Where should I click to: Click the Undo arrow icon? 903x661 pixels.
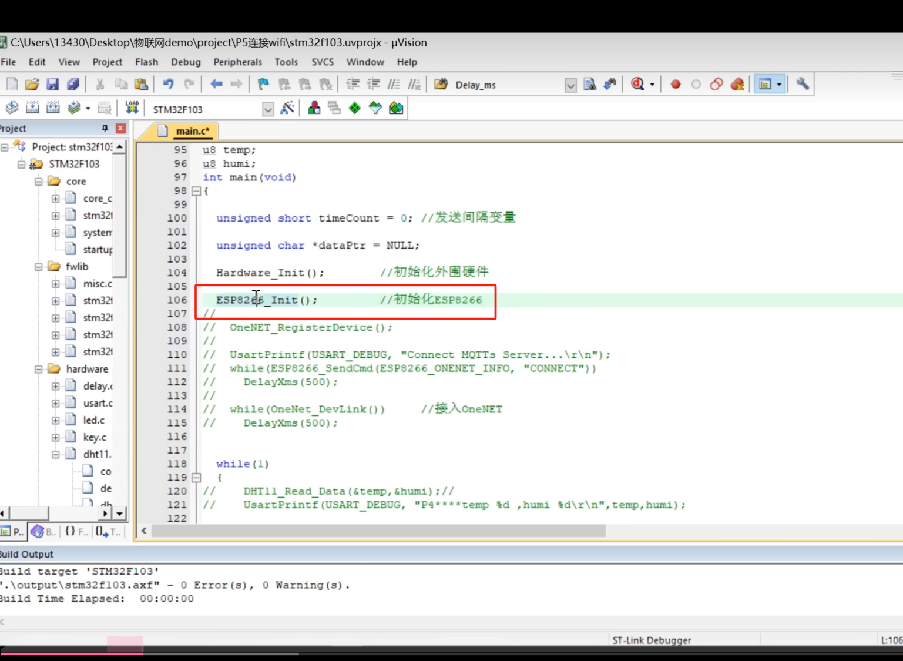[169, 84]
